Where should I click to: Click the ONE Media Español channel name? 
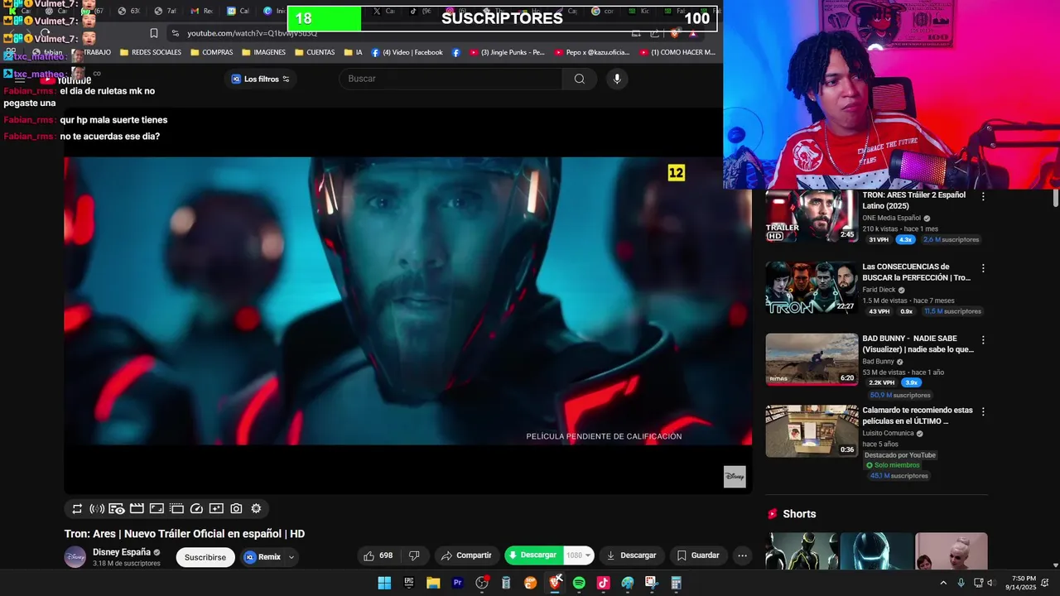[x=892, y=218]
